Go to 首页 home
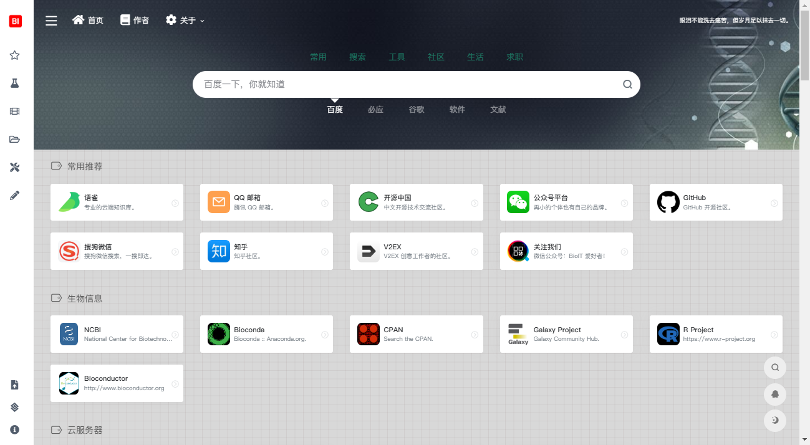This screenshot has height=445, width=810. pos(88,21)
